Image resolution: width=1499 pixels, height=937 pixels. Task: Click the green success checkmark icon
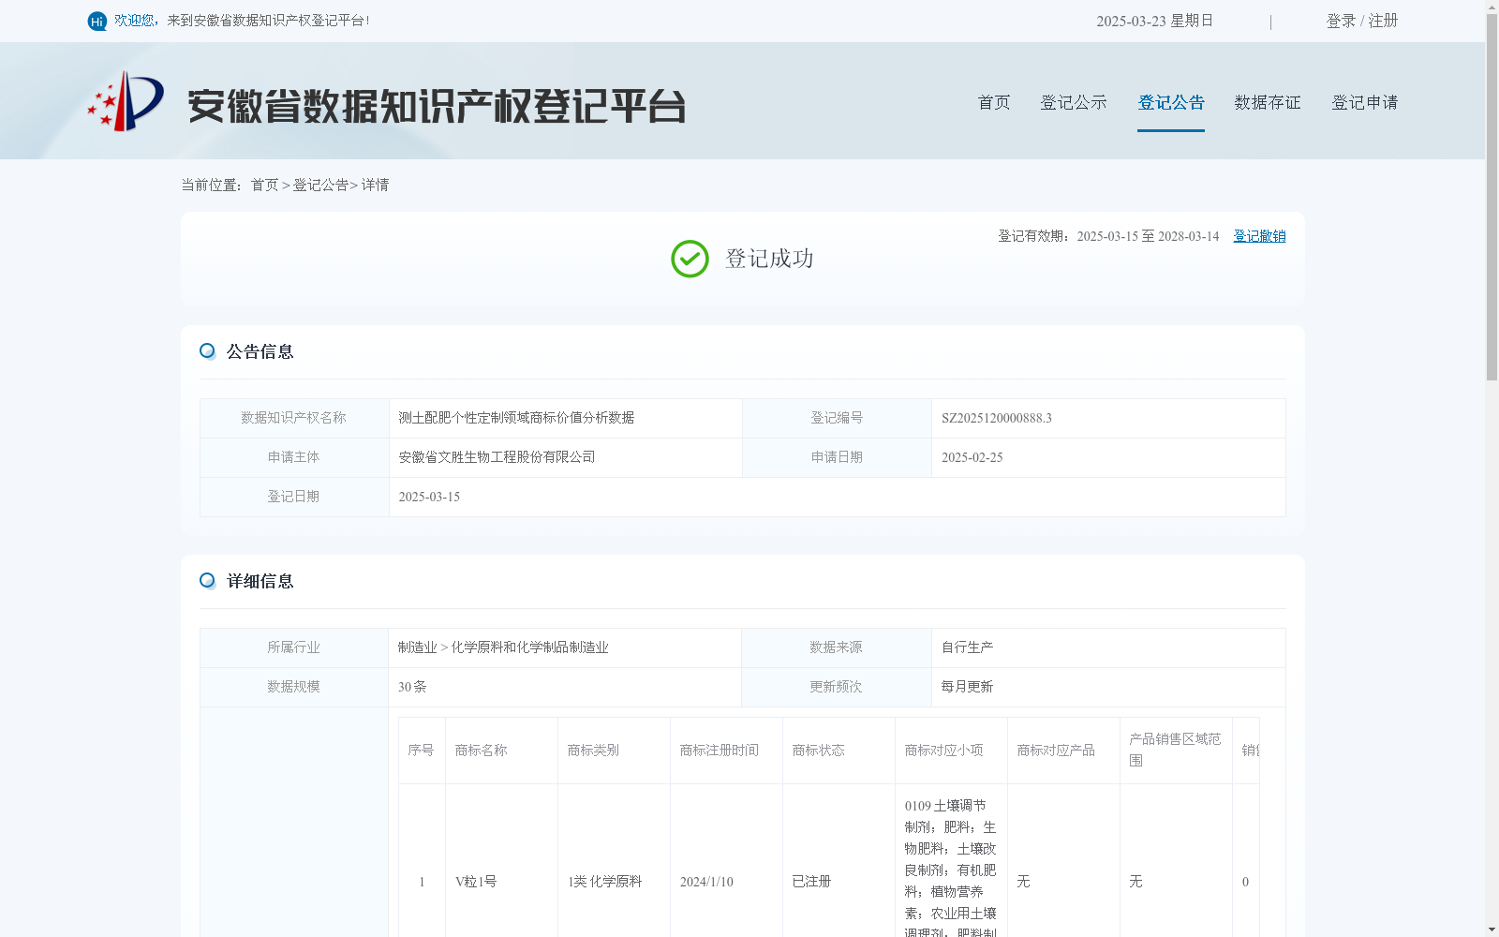690,259
